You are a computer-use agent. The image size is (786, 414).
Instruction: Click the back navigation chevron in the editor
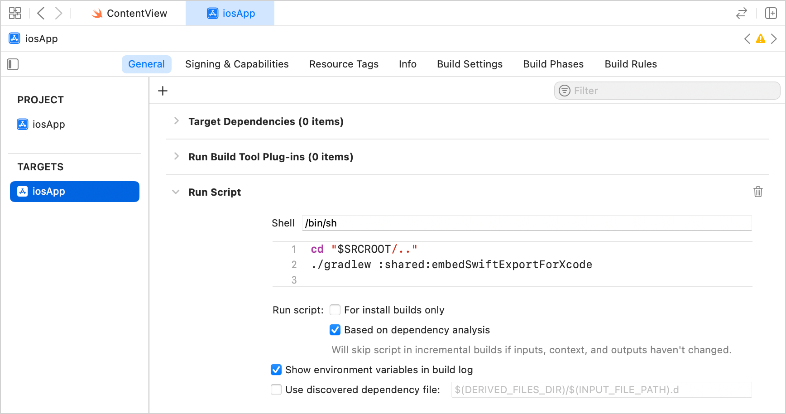click(40, 13)
